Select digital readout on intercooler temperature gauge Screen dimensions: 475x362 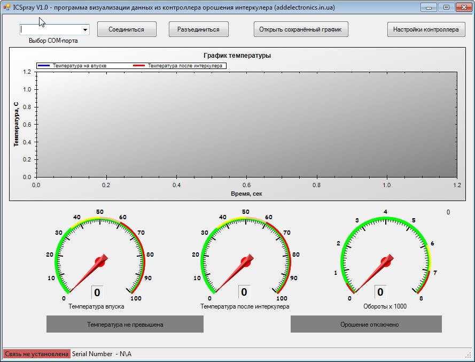[244, 292]
